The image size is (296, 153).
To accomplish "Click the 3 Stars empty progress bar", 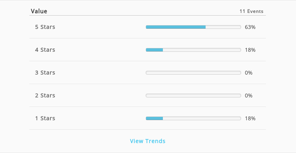I will [193, 73].
